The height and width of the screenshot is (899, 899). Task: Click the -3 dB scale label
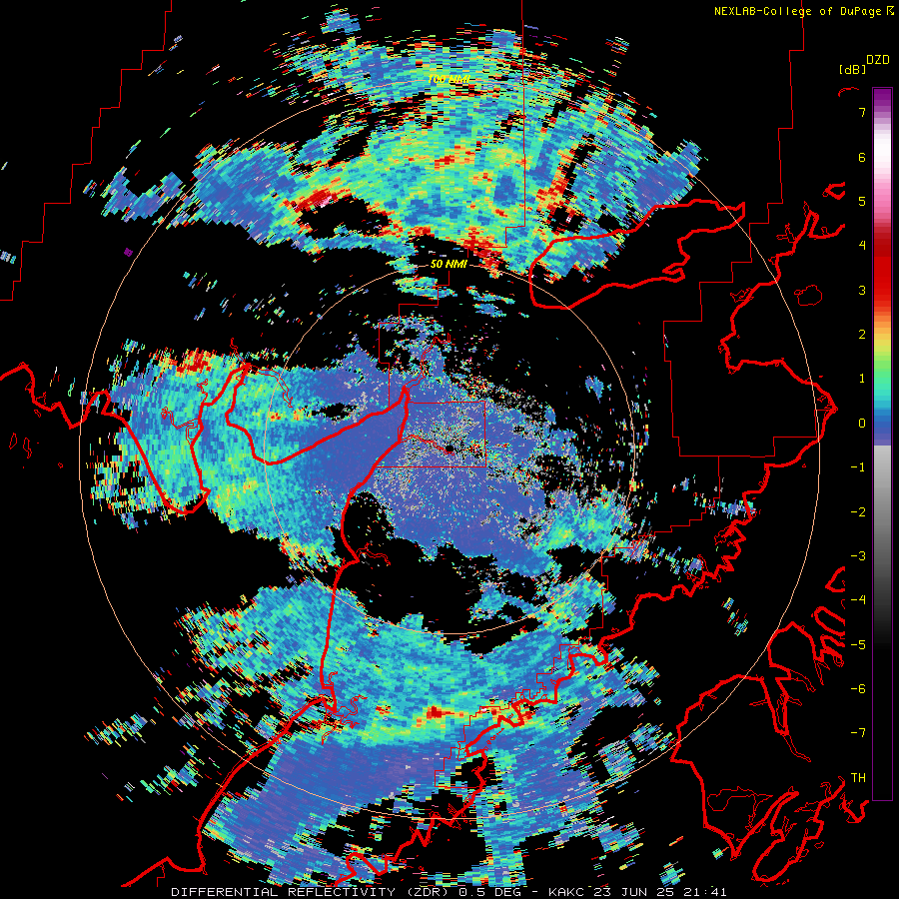point(858,556)
